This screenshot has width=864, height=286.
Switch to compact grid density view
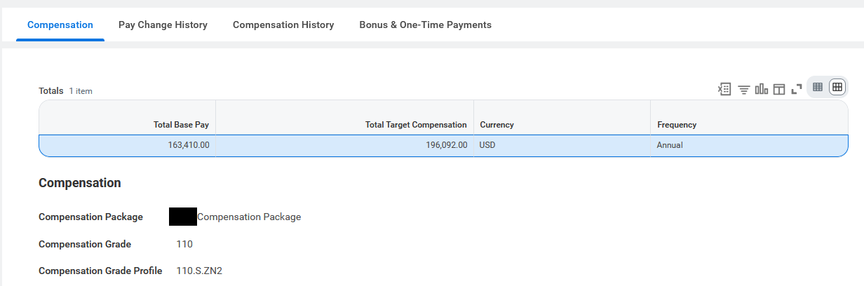[x=818, y=87]
